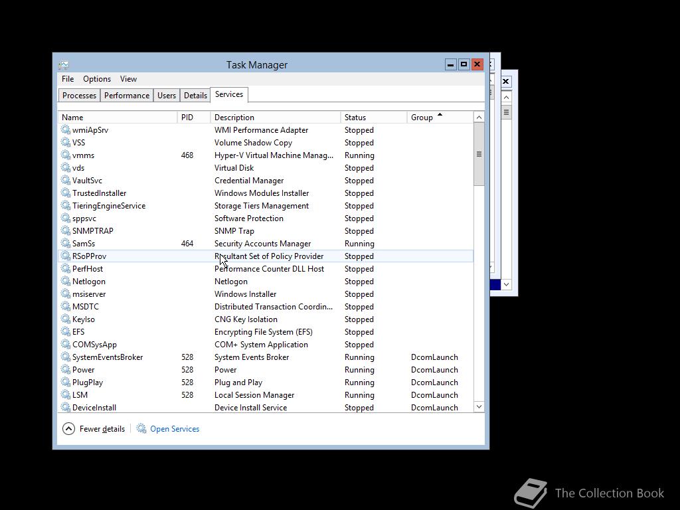Click the gear icon beside SNMPTRAP

[x=66, y=230]
